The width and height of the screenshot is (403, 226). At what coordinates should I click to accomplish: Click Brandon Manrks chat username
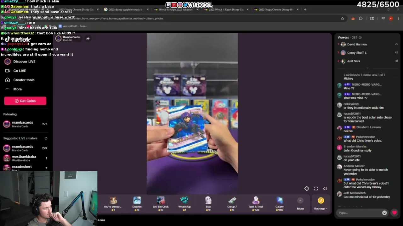click(x=355, y=147)
